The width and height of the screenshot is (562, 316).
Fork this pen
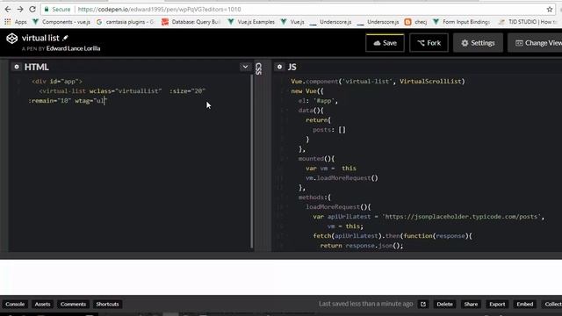click(x=429, y=43)
